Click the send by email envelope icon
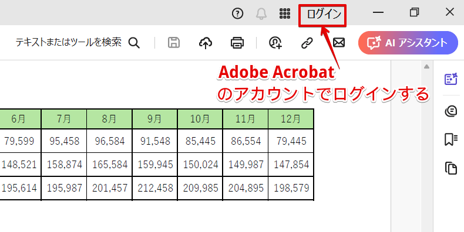 point(339,43)
